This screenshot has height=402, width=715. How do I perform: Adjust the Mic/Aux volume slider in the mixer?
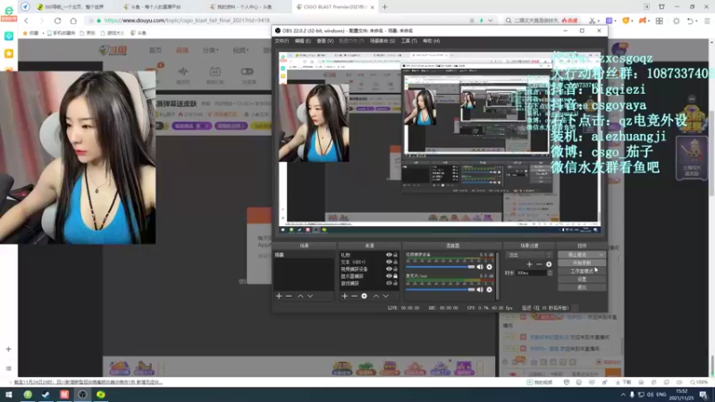(x=440, y=289)
